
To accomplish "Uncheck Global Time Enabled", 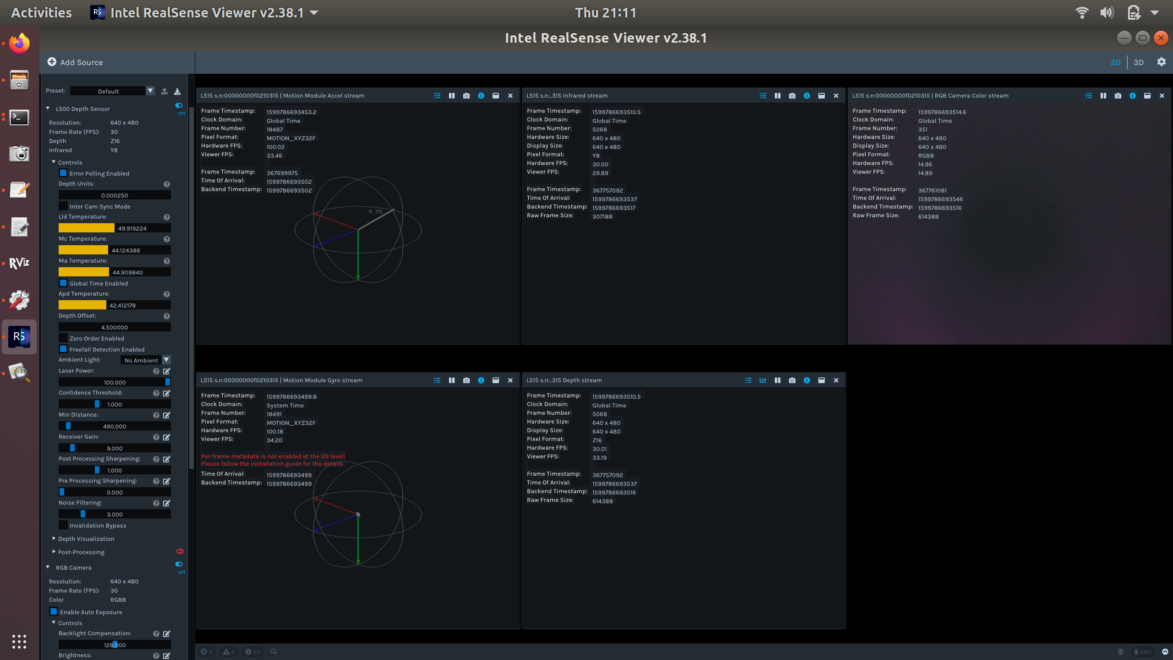I will coord(63,283).
